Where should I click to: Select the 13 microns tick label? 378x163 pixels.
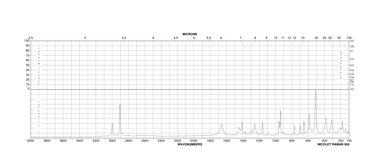click(294, 38)
